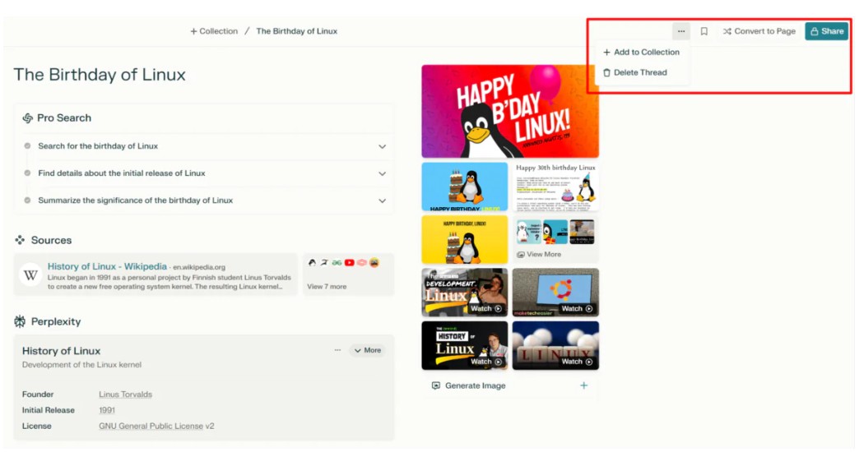Image resolution: width=859 pixels, height=452 pixels.
Task: Open the three-dot thread options menu
Action: coord(681,31)
